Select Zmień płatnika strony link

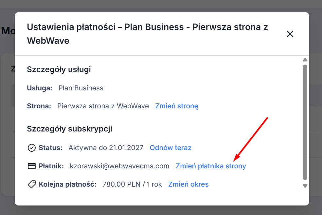pyautogui.click(x=211, y=166)
